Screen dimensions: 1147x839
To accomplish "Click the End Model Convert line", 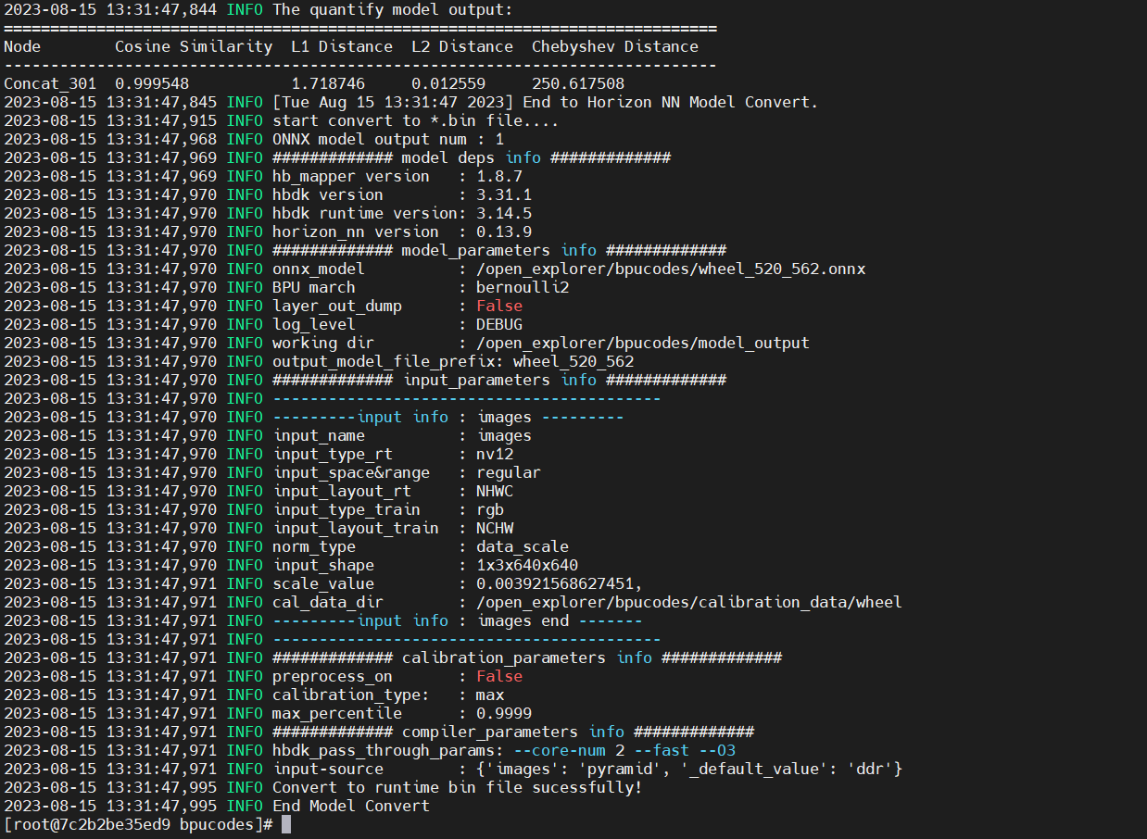I will 350,806.
